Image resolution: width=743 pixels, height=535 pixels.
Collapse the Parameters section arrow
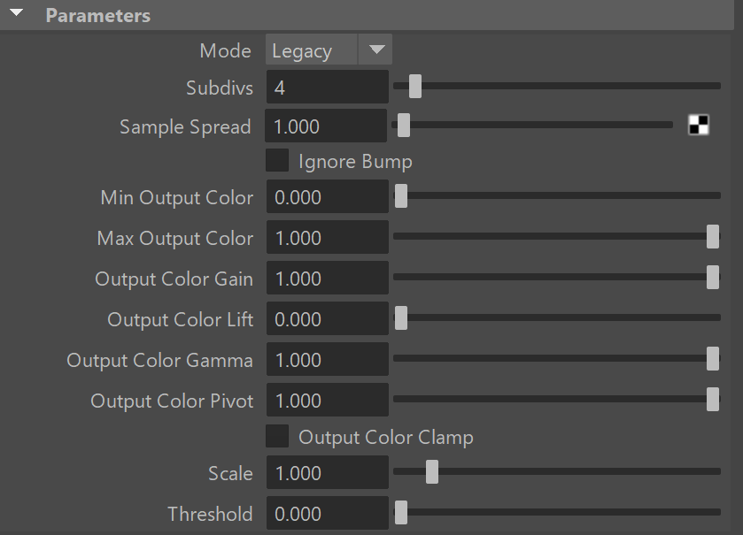[17, 13]
